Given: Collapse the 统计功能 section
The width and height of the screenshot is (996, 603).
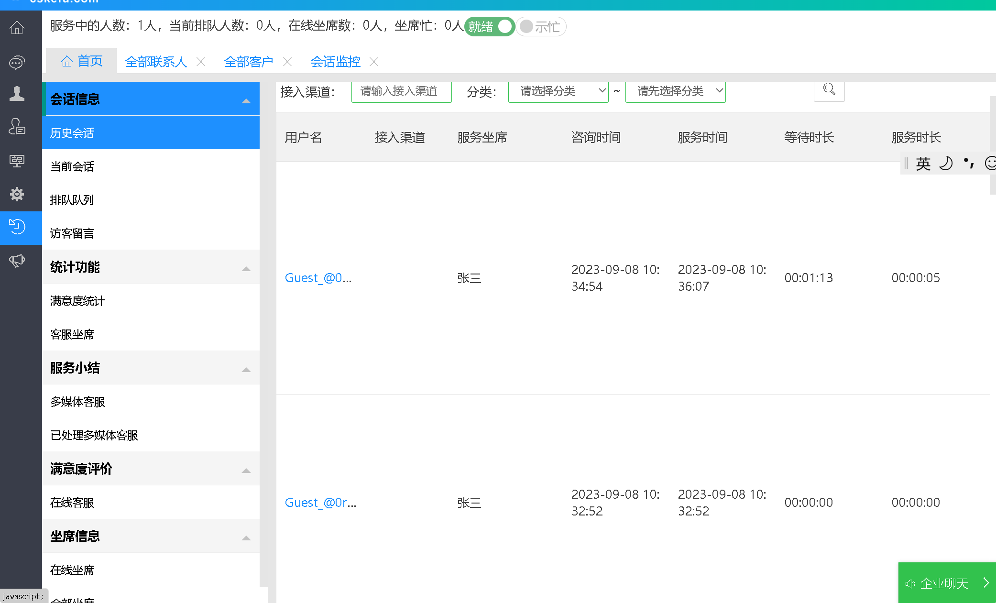Looking at the screenshot, I should (x=246, y=268).
